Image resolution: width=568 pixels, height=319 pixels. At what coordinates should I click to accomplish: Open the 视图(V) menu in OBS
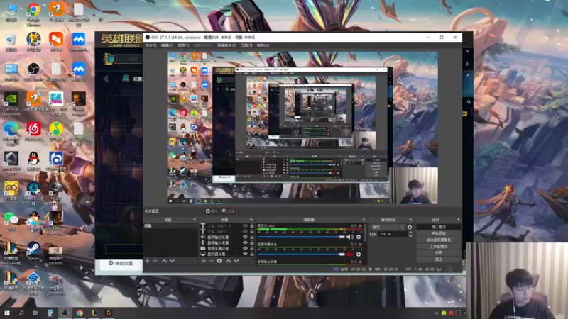183,45
